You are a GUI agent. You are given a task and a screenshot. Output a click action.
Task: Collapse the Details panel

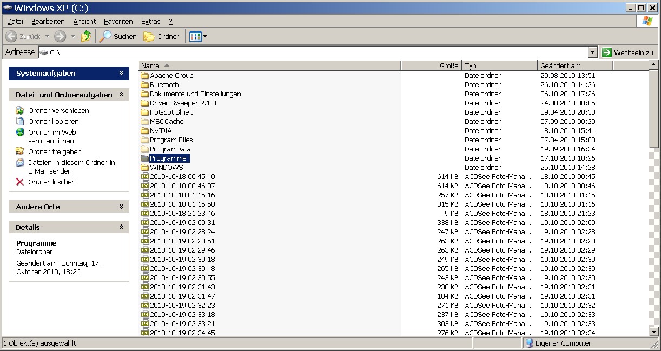coord(121,227)
